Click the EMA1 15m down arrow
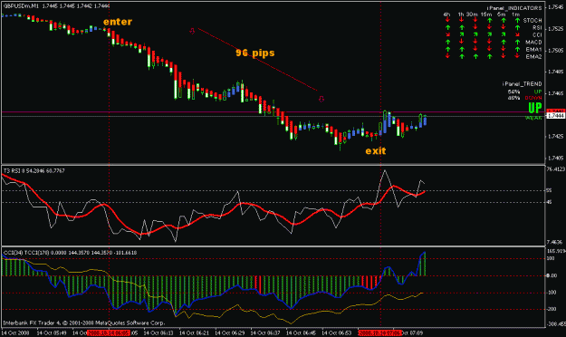This screenshot has height=337, width=566. pyautogui.click(x=489, y=49)
